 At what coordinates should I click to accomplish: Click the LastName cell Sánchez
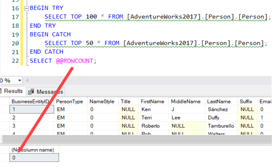pos(221,110)
